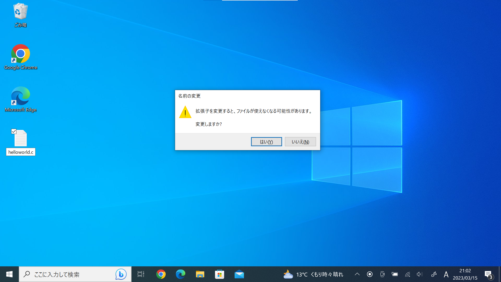The width and height of the screenshot is (501, 282).
Task: Open the Mail app from taskbar
Action: pos(239,274)
